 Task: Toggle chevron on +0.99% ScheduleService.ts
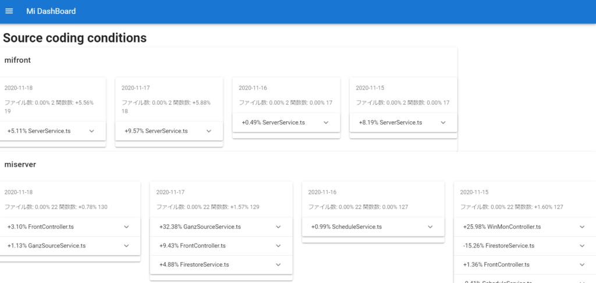430,227
